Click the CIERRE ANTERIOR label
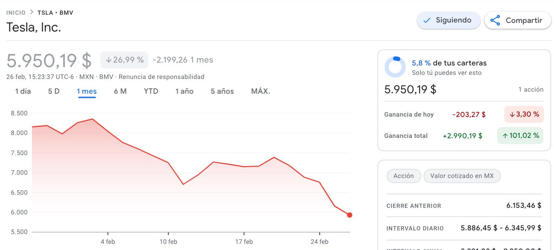Viewport: 554px width, 250px height. (x=414, y=206)
